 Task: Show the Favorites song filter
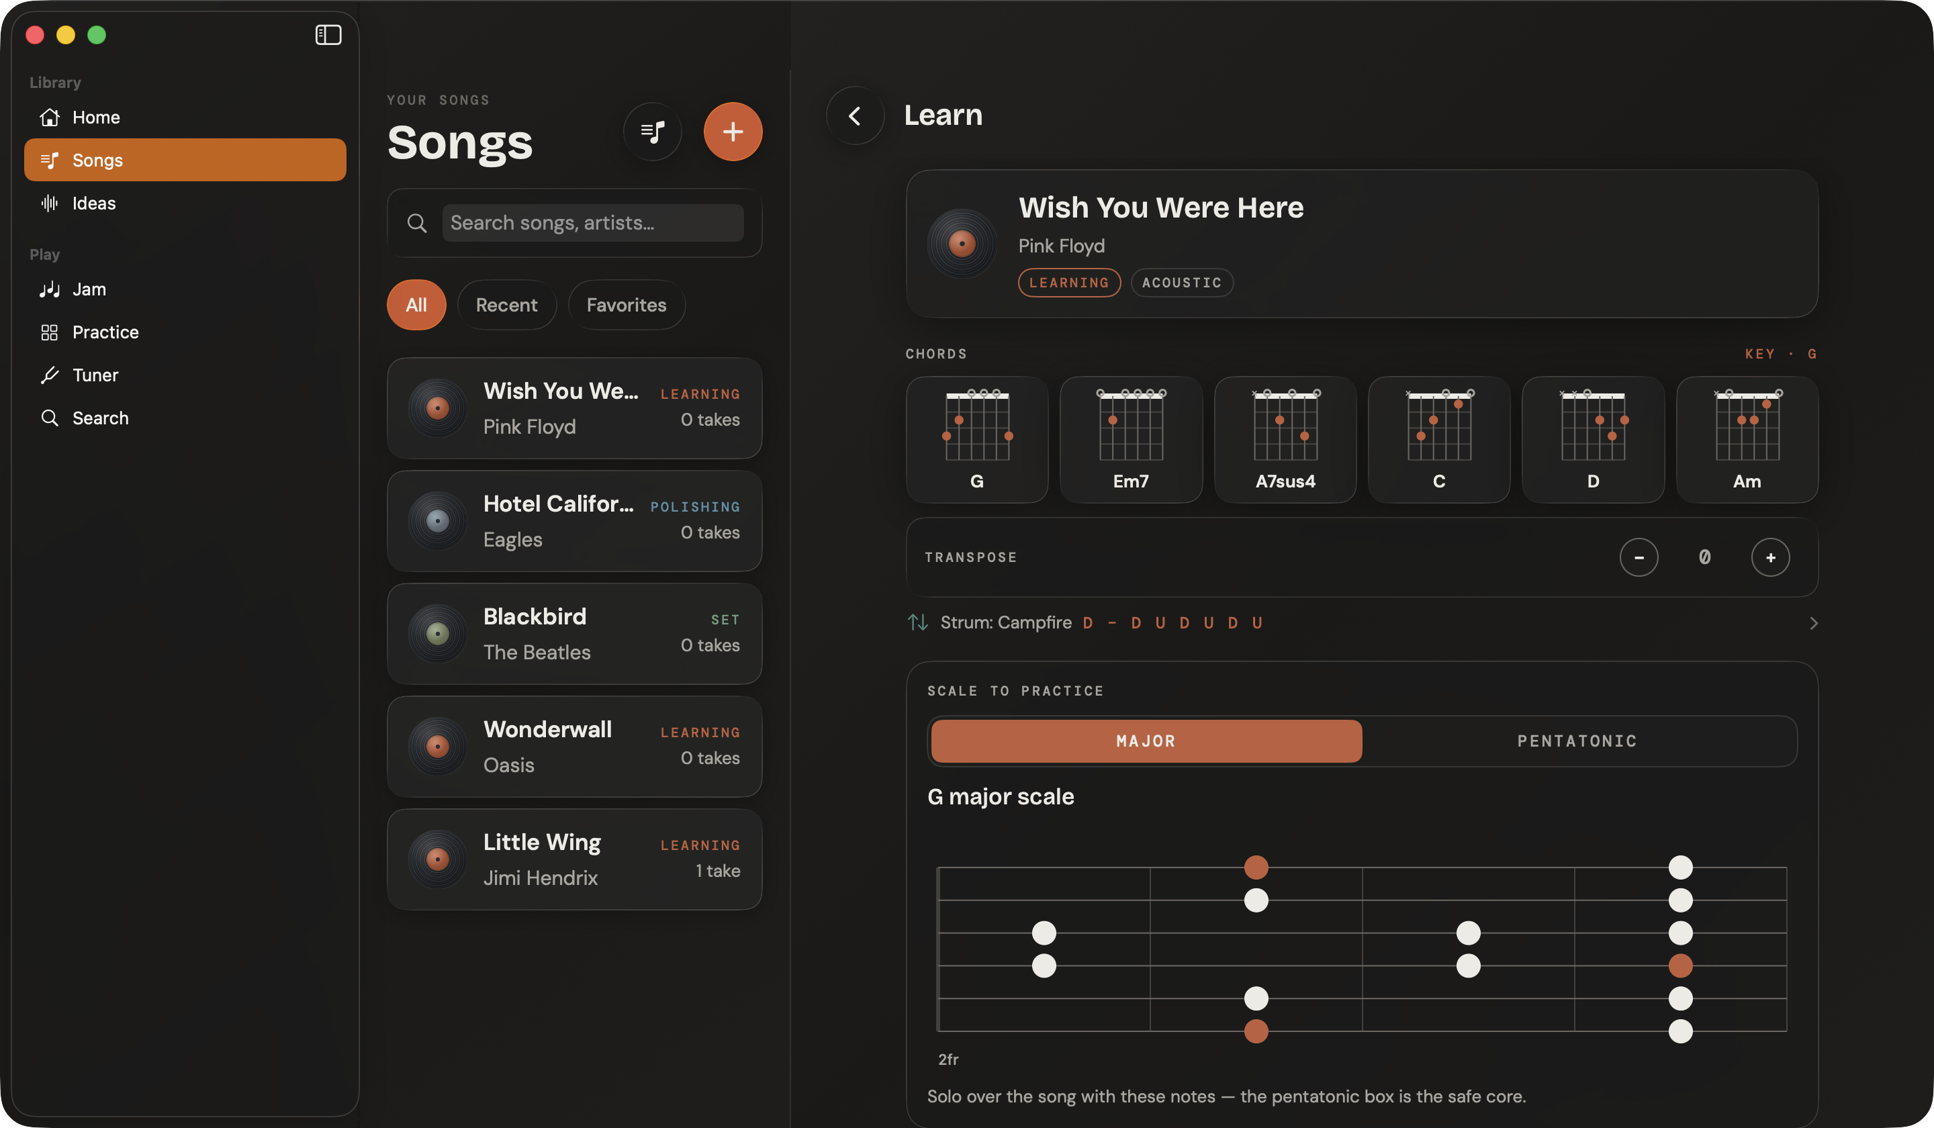627,305
